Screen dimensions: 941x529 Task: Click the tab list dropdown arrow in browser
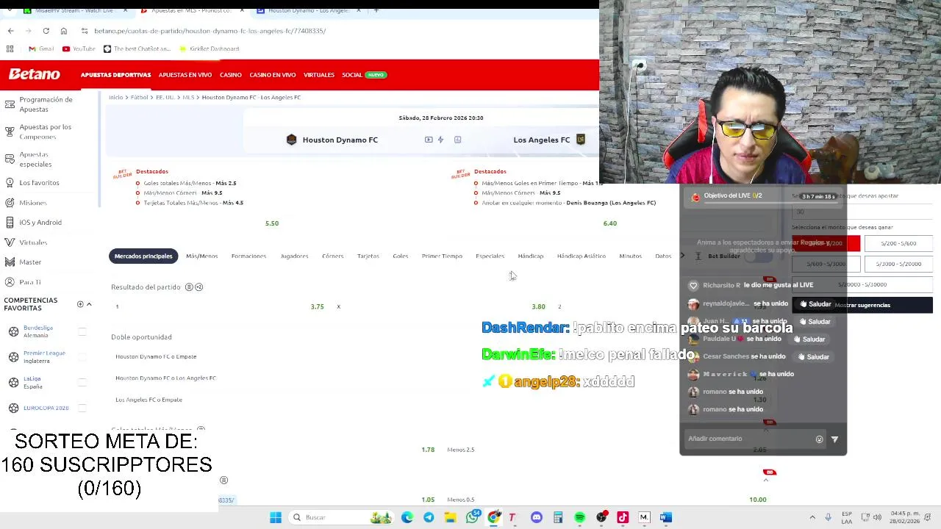tap(10, 10)
